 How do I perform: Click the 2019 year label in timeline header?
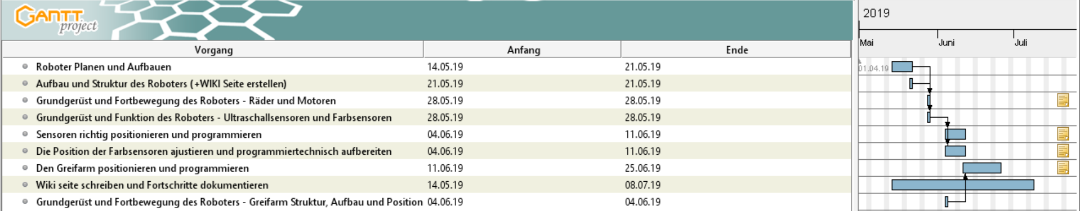876,13
